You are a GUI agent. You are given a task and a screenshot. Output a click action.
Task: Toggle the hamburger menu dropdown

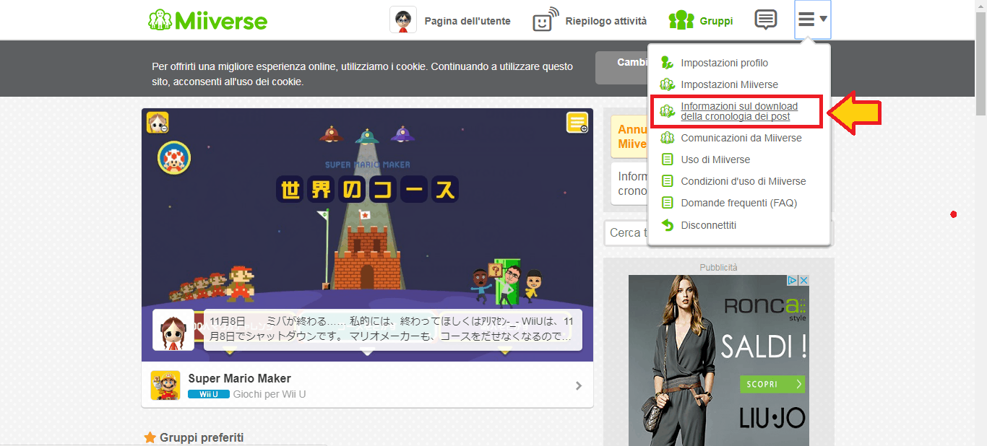(812, 19)
